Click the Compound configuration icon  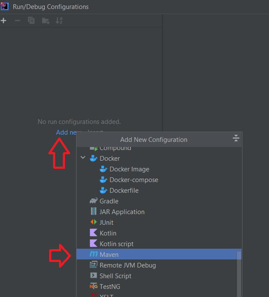pos(94,149)
